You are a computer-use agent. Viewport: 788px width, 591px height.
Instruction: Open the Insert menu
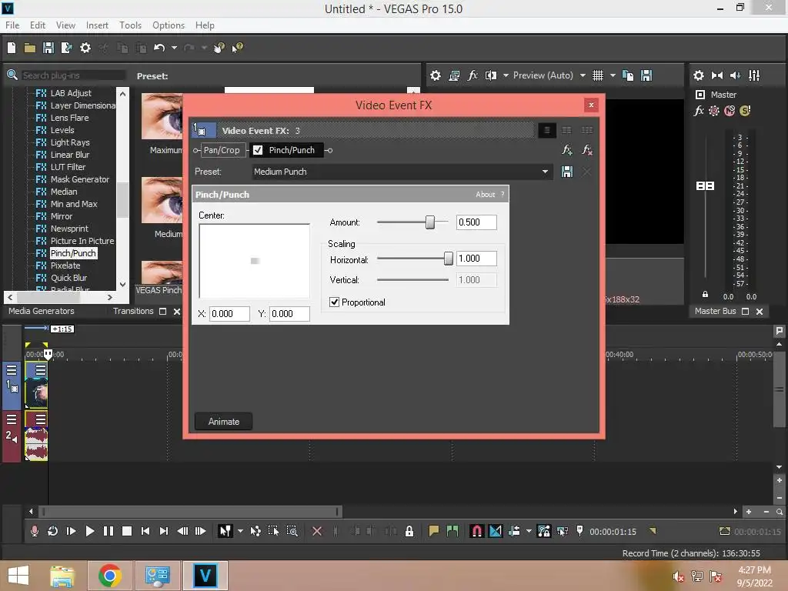(97, 25)
